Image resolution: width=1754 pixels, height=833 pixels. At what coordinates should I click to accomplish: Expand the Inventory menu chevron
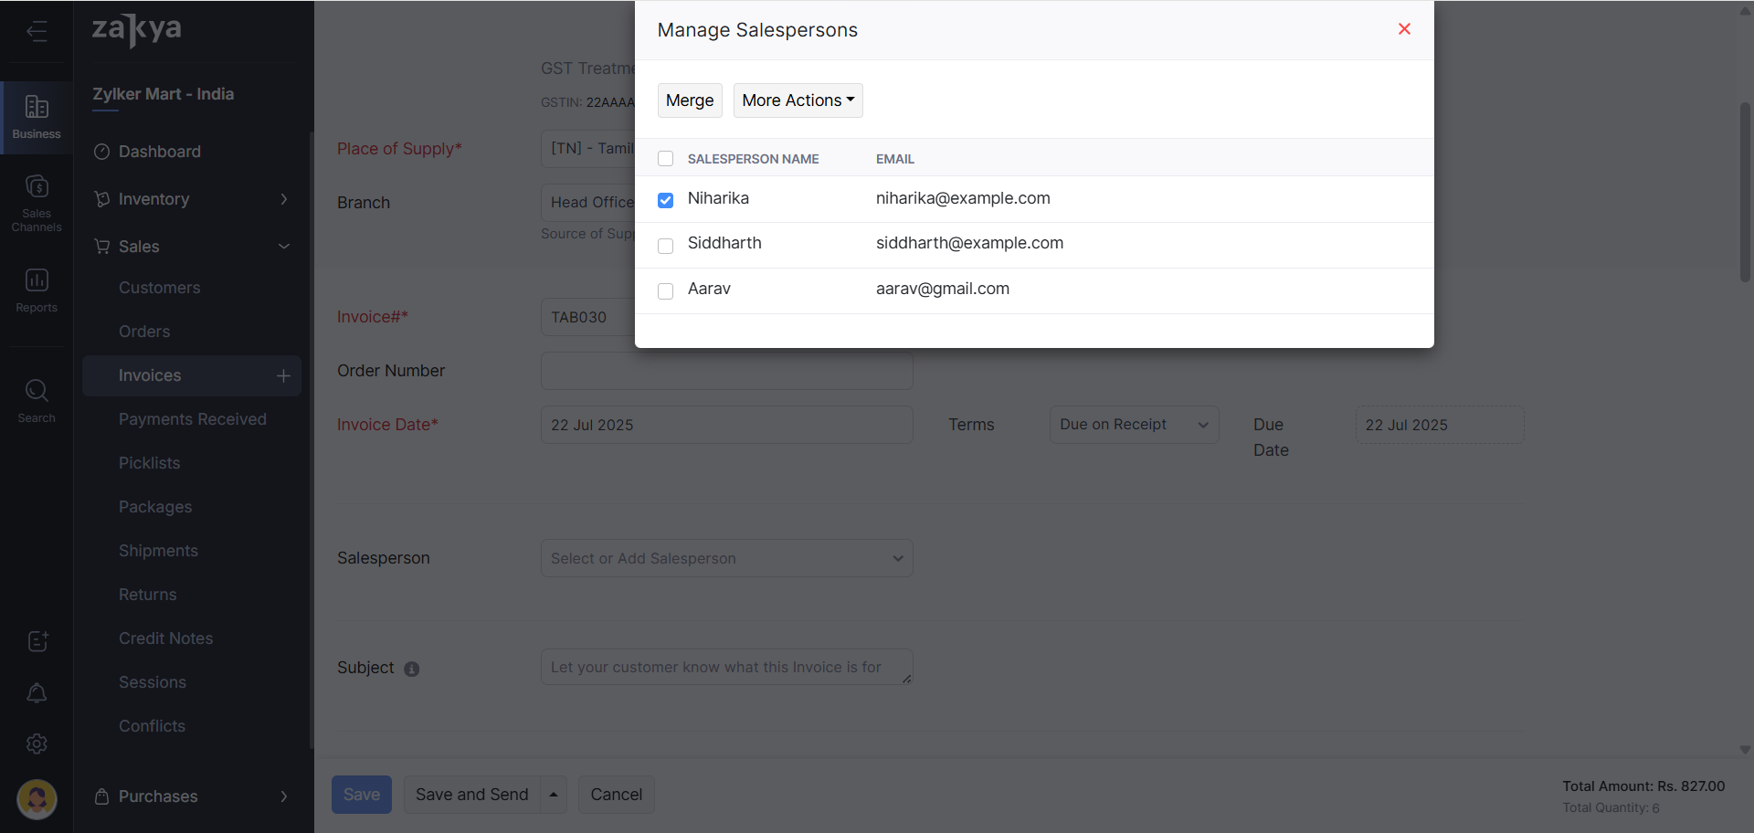(x=283, y=199)
